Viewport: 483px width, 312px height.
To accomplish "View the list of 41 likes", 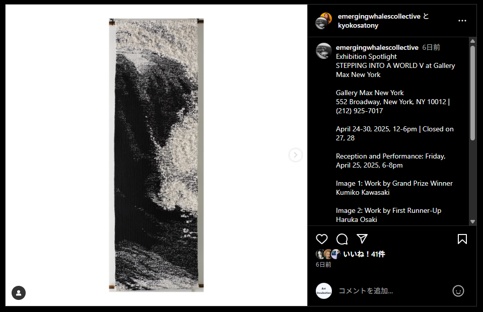I will coord(364,254).
